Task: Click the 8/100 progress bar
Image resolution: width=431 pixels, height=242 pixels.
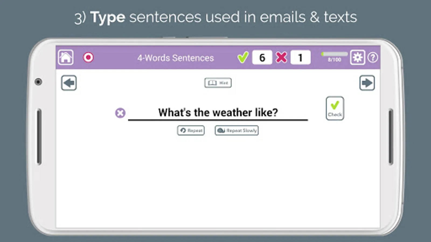Action: [334, 56]
